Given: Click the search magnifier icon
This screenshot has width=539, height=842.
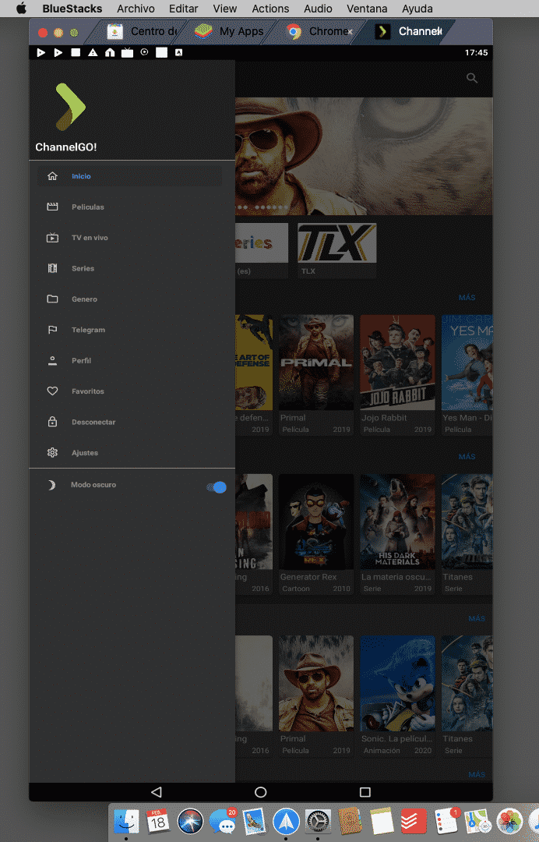Looking at the screenshot, I should pyautogui.click(x=471, y=78).
